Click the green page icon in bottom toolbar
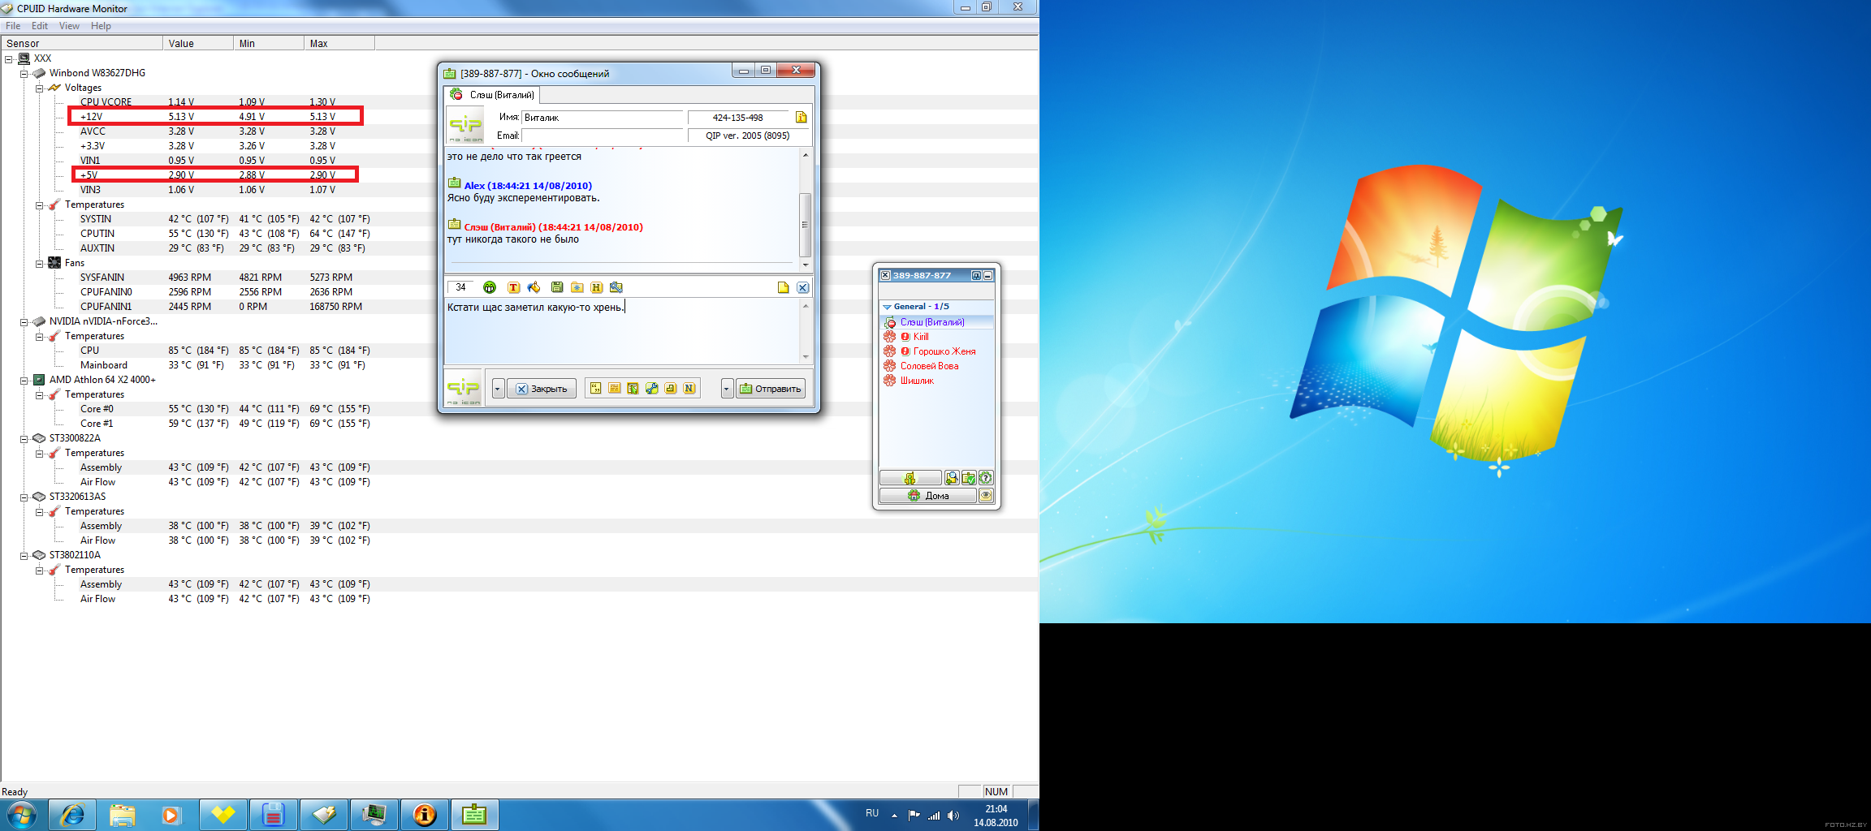 pos(633,389)
